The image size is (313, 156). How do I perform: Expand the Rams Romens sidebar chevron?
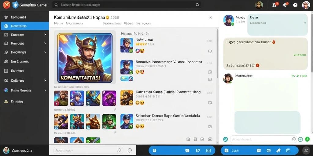click(45, 90)
